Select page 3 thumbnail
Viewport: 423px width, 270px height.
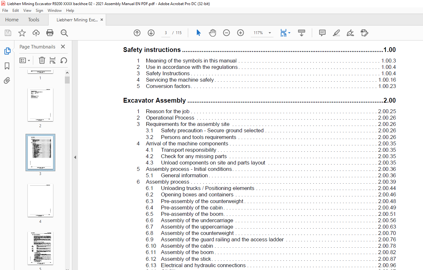point(40,152)
